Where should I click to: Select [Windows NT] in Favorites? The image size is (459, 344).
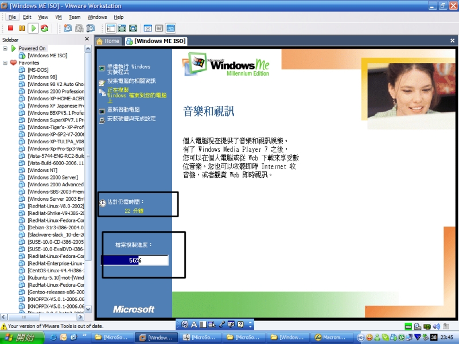42,170
